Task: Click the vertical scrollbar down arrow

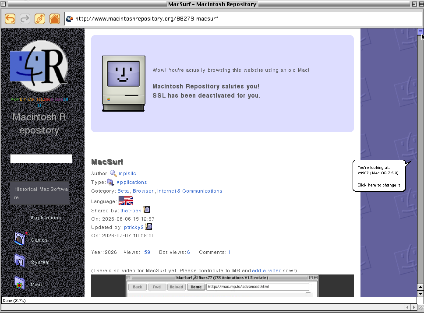Action: (420, 294)
